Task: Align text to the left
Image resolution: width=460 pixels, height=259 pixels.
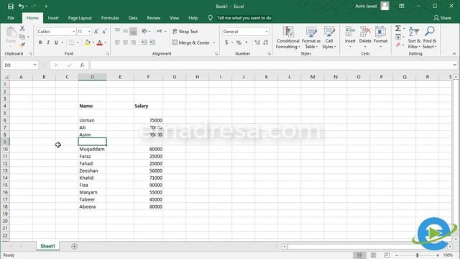Action: [x=117, y=42]
